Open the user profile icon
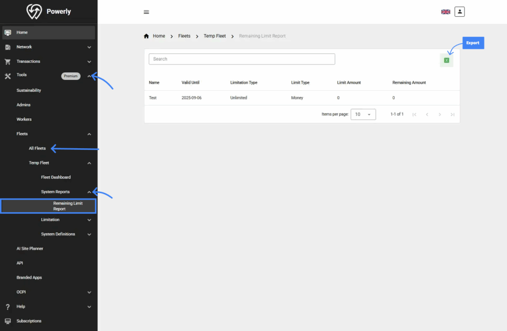This screenshot has height=331, width=507. click(459, 12)
